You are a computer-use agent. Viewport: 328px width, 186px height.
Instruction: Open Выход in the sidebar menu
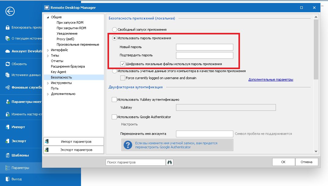pos(16,179)
